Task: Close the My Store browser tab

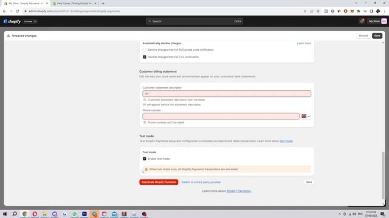Action: 47,4
